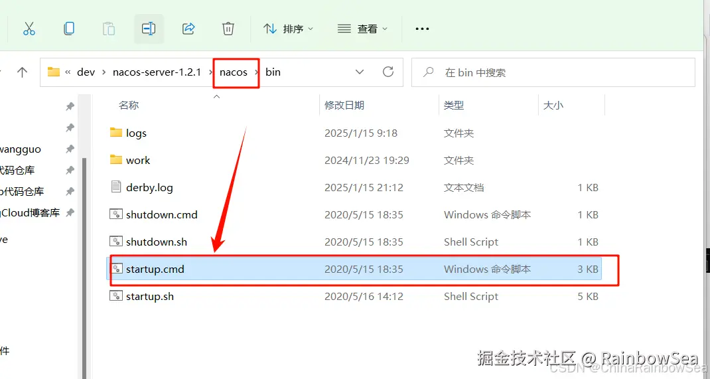Sort by 名称 column header
This screenshot has height=379, width=710.
(x=129, y=105)
